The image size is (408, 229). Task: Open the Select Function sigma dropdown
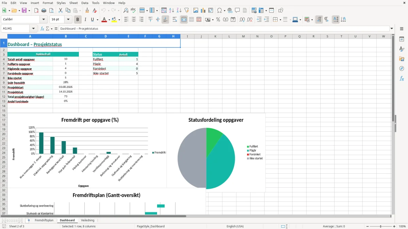pyautogui.click(x=52, y=28)
